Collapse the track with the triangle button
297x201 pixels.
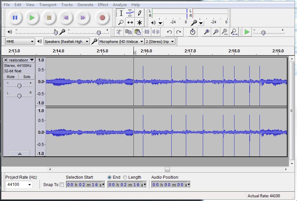(x=20, y=153)
